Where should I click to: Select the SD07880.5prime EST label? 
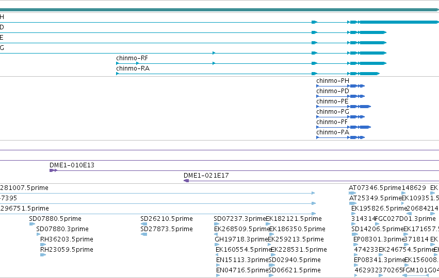coord(55,219)
